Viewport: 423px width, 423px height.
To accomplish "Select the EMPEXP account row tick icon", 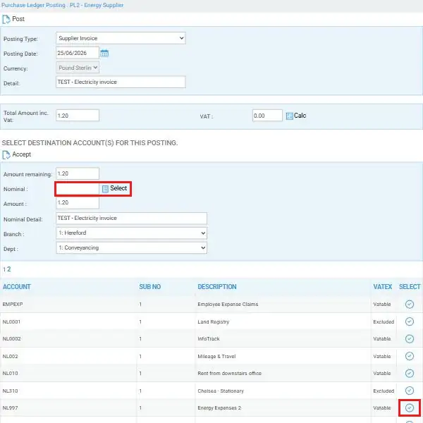I will pos(409,305).
